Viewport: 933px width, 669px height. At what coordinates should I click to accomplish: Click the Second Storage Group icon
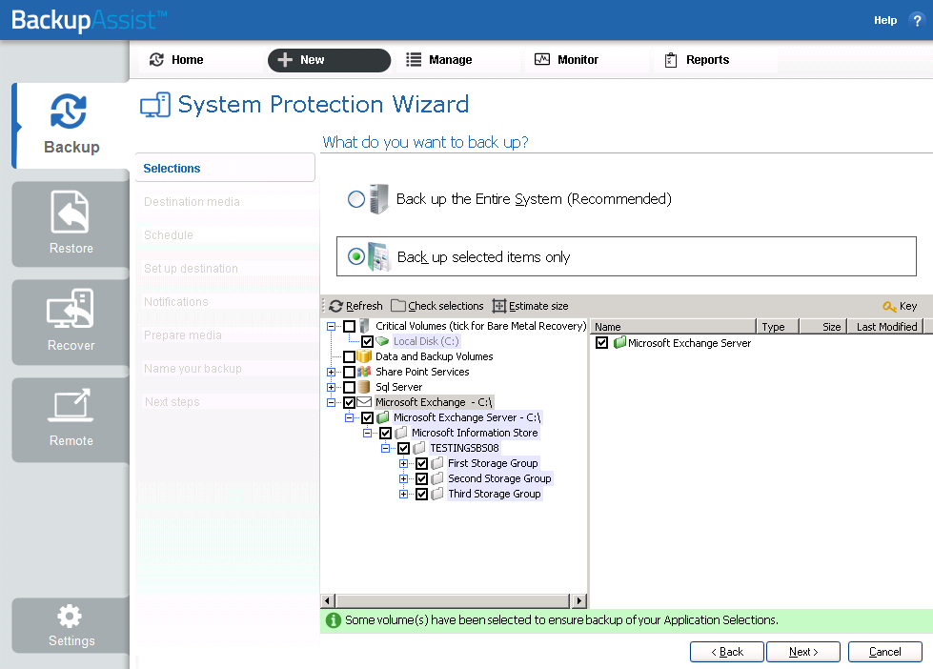[437, 478]
